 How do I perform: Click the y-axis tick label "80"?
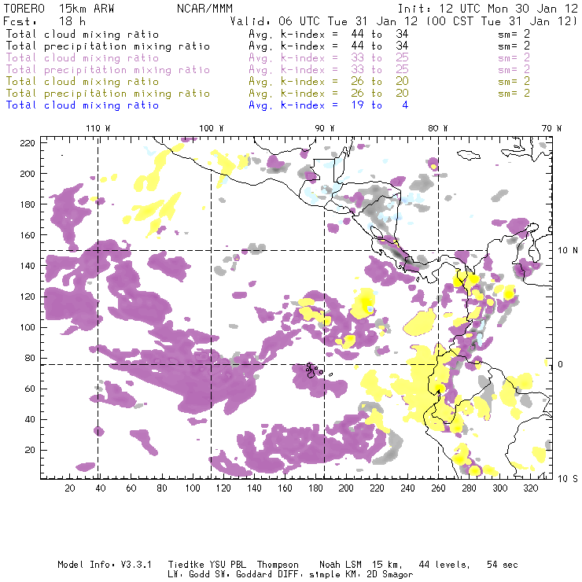coord(30,358)
